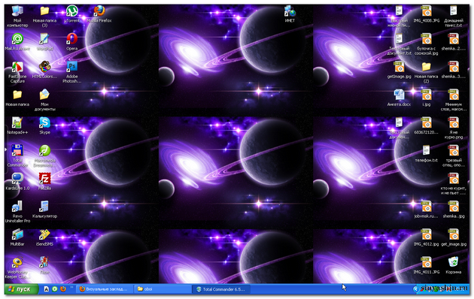Click the ИНЕТ network shortcut
474x299 pixels.
[290, 14]
